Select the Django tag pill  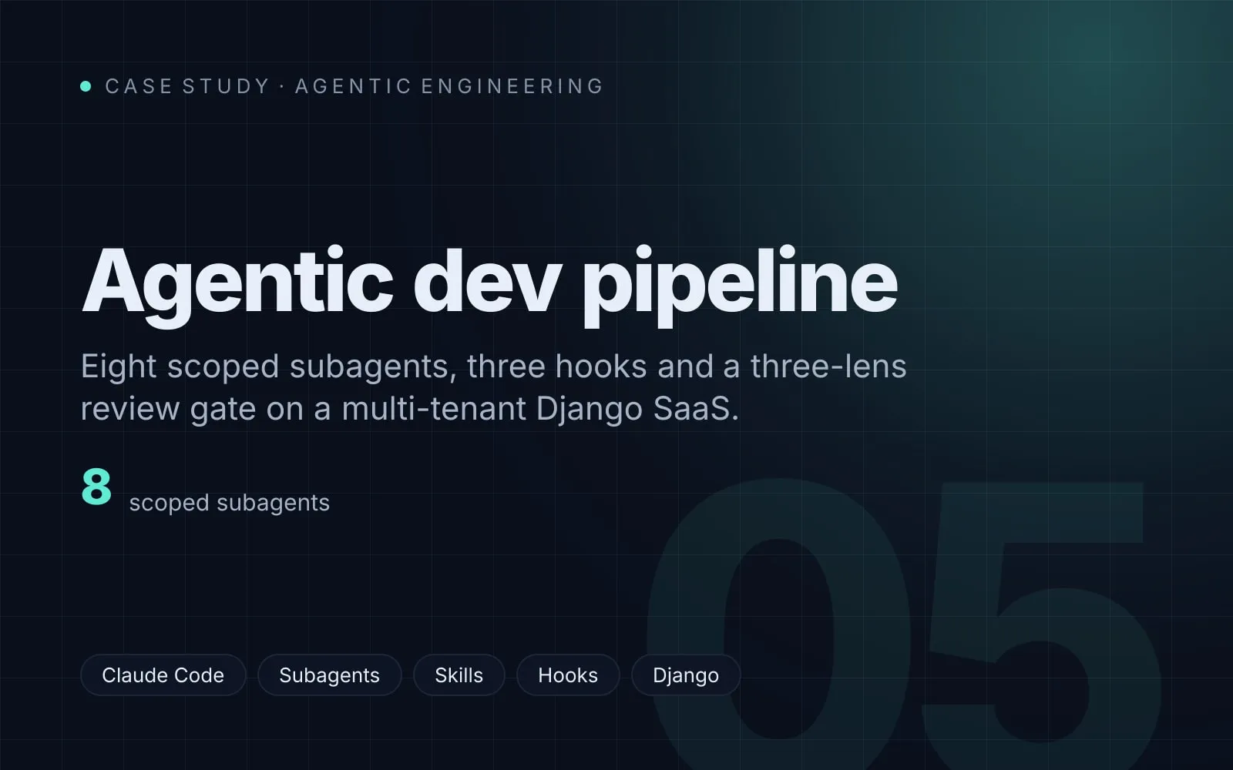coord(686,675)
